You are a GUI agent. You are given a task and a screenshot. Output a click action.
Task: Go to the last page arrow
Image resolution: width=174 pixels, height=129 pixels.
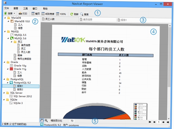[x=168, y=122]
